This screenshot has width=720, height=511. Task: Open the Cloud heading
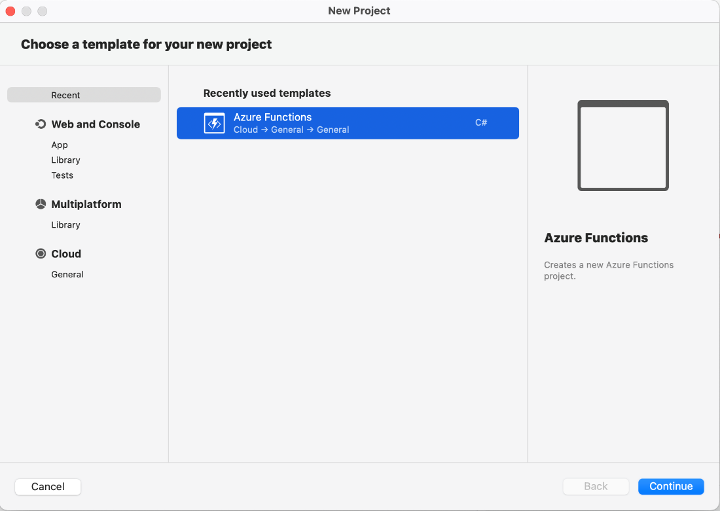click(x=66, y=254)
